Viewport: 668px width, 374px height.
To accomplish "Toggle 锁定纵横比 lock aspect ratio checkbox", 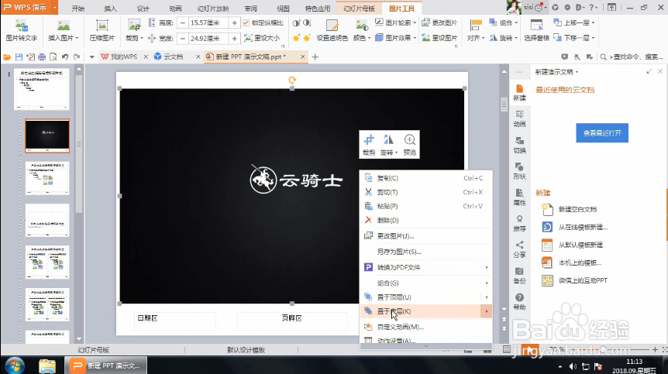I will [246, 23].
